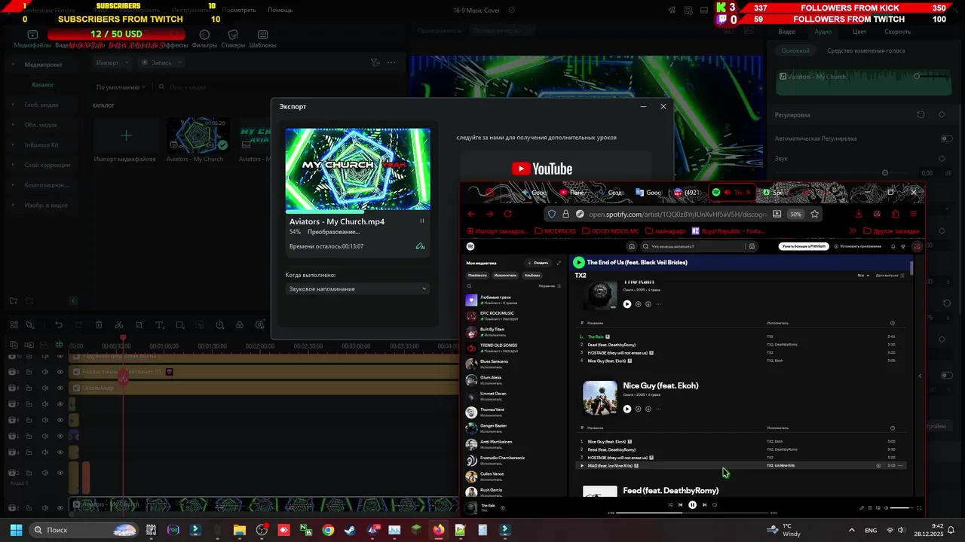965x542 pixels.
Task: Play the MAD (feat. Ice Nine Kills) track
Action: point(582,465)
